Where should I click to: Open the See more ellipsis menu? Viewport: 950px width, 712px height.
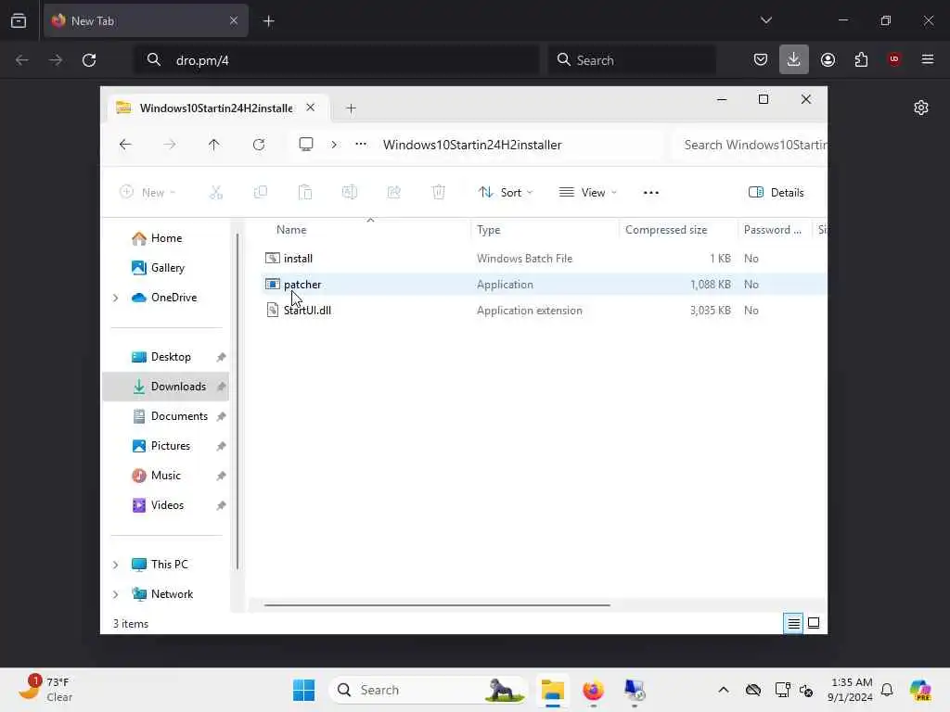[x=650, y=193]
